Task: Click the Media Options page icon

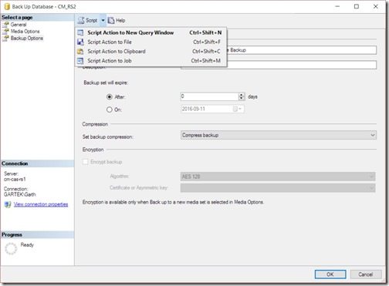Action: pos(5,32)
